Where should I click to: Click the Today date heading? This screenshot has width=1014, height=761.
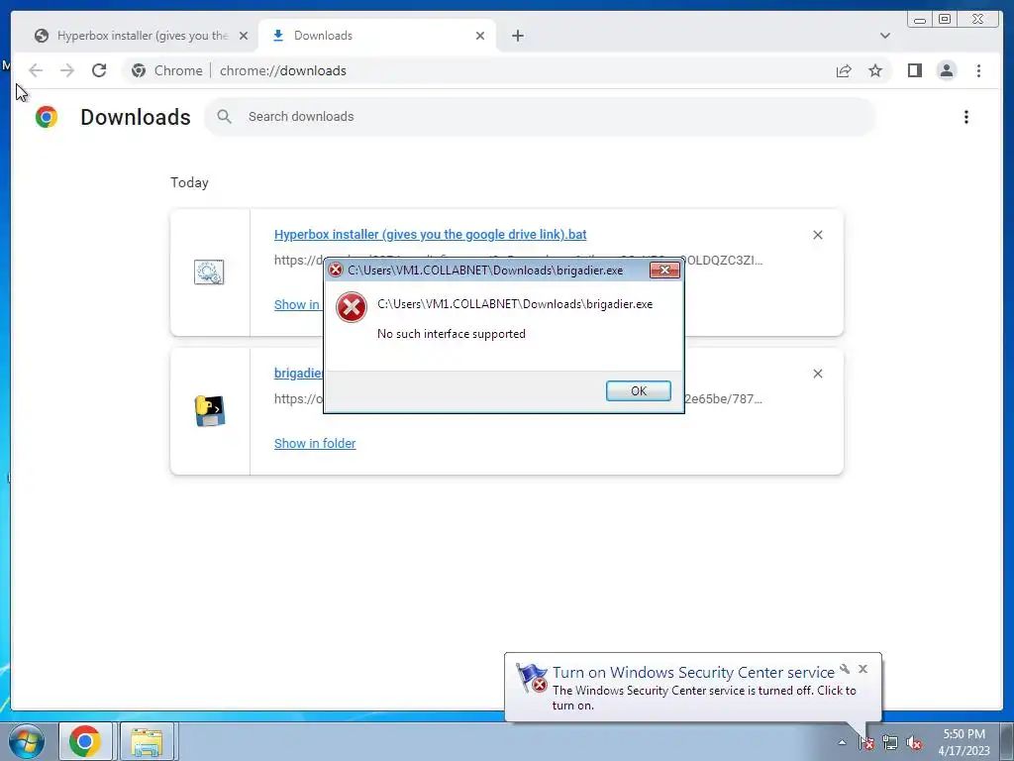point(189,182)
